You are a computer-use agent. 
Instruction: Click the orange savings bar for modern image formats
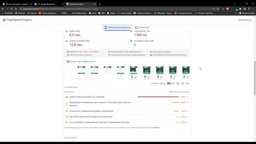click(177, 111)
